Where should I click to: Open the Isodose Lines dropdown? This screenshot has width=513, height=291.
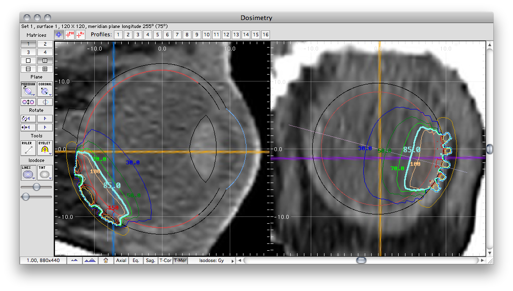coord(28,173)
